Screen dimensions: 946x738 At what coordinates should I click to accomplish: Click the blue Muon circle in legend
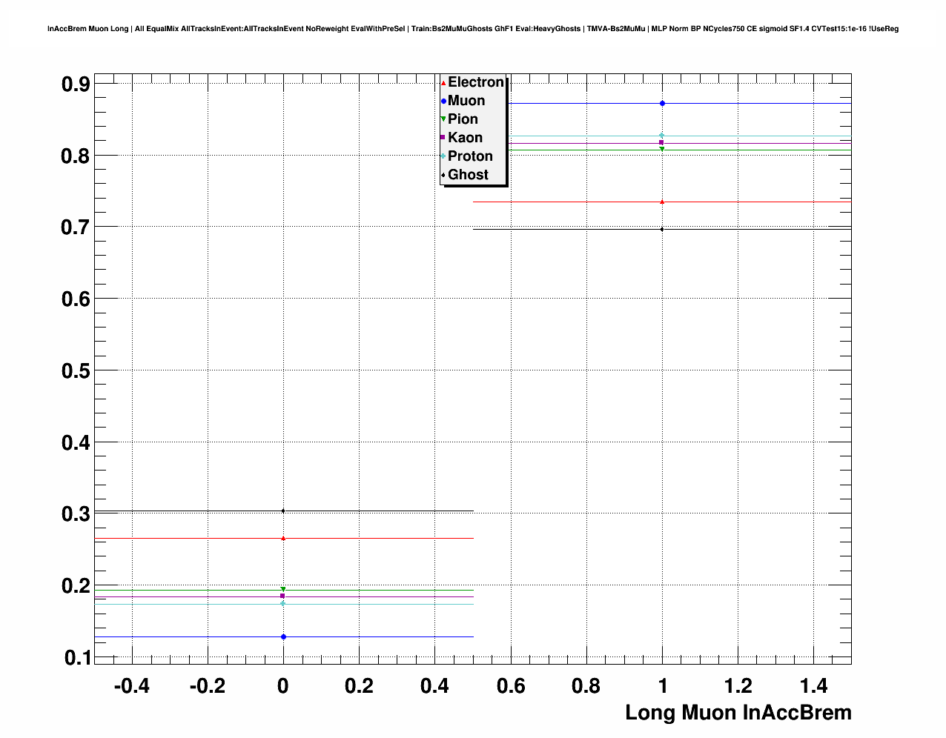[443, 101]
